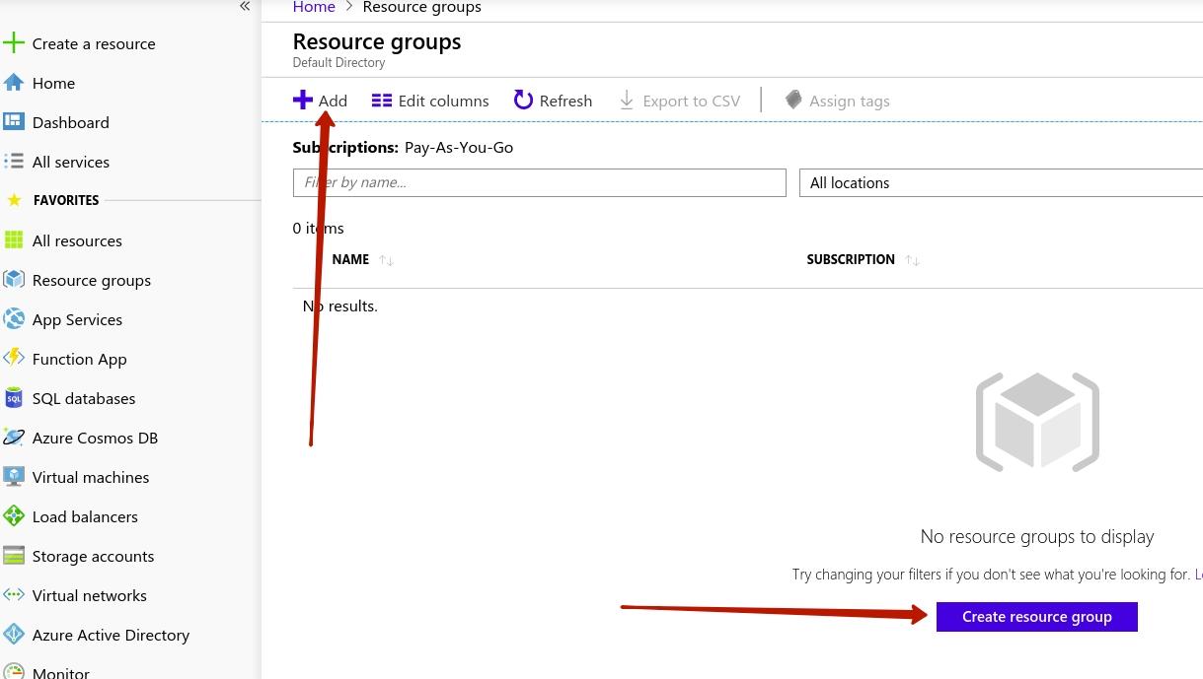This screenshot has height=679, width=1203.
Task: Open Monitor in the sidebar
Action: (61, 673)
